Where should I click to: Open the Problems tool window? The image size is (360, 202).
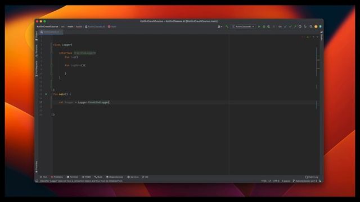[57, 177]
